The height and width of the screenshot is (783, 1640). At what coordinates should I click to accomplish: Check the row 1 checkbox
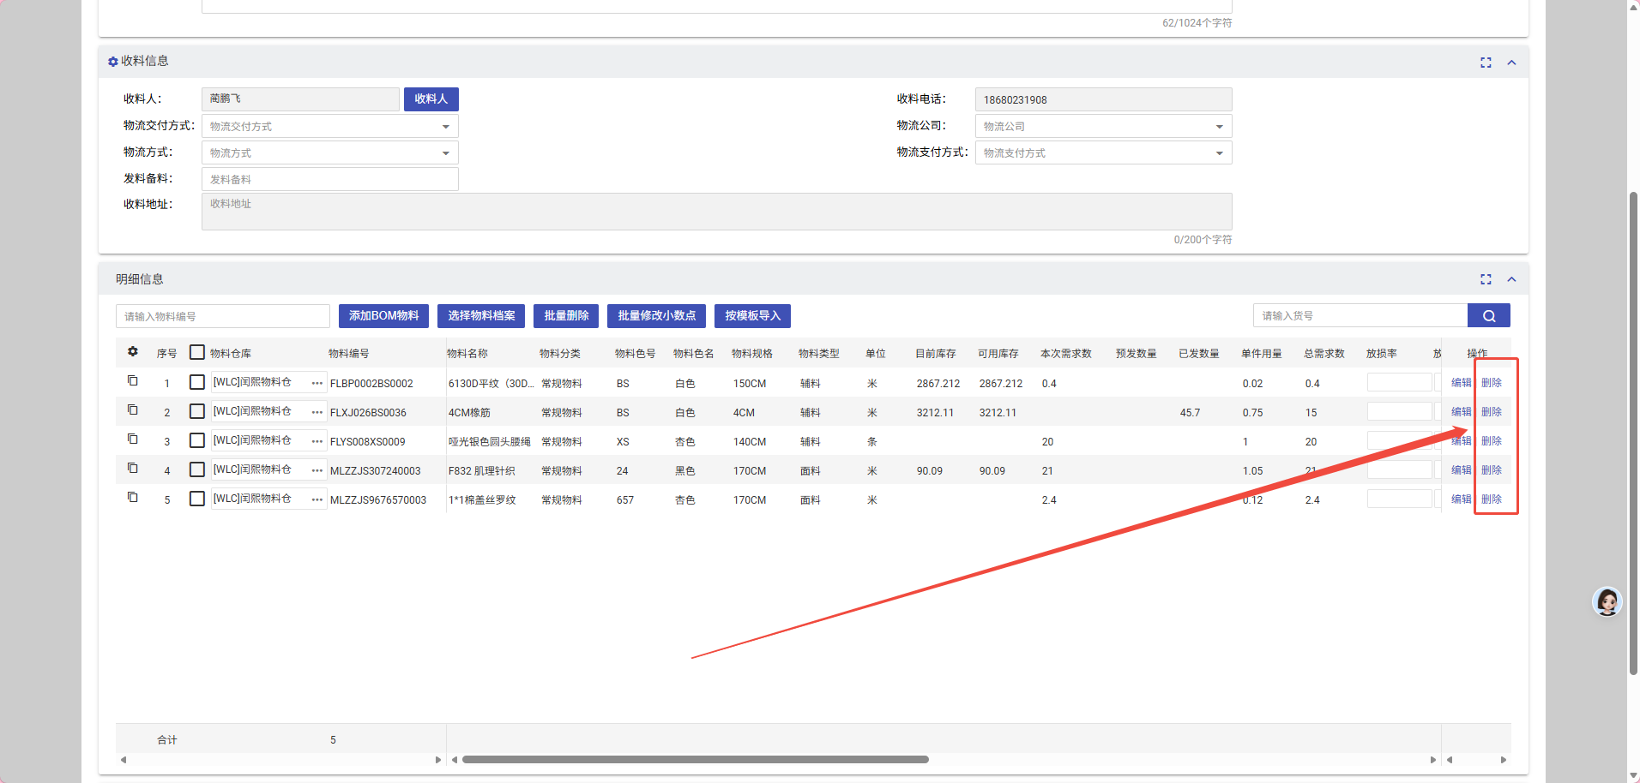pos(197,382)
